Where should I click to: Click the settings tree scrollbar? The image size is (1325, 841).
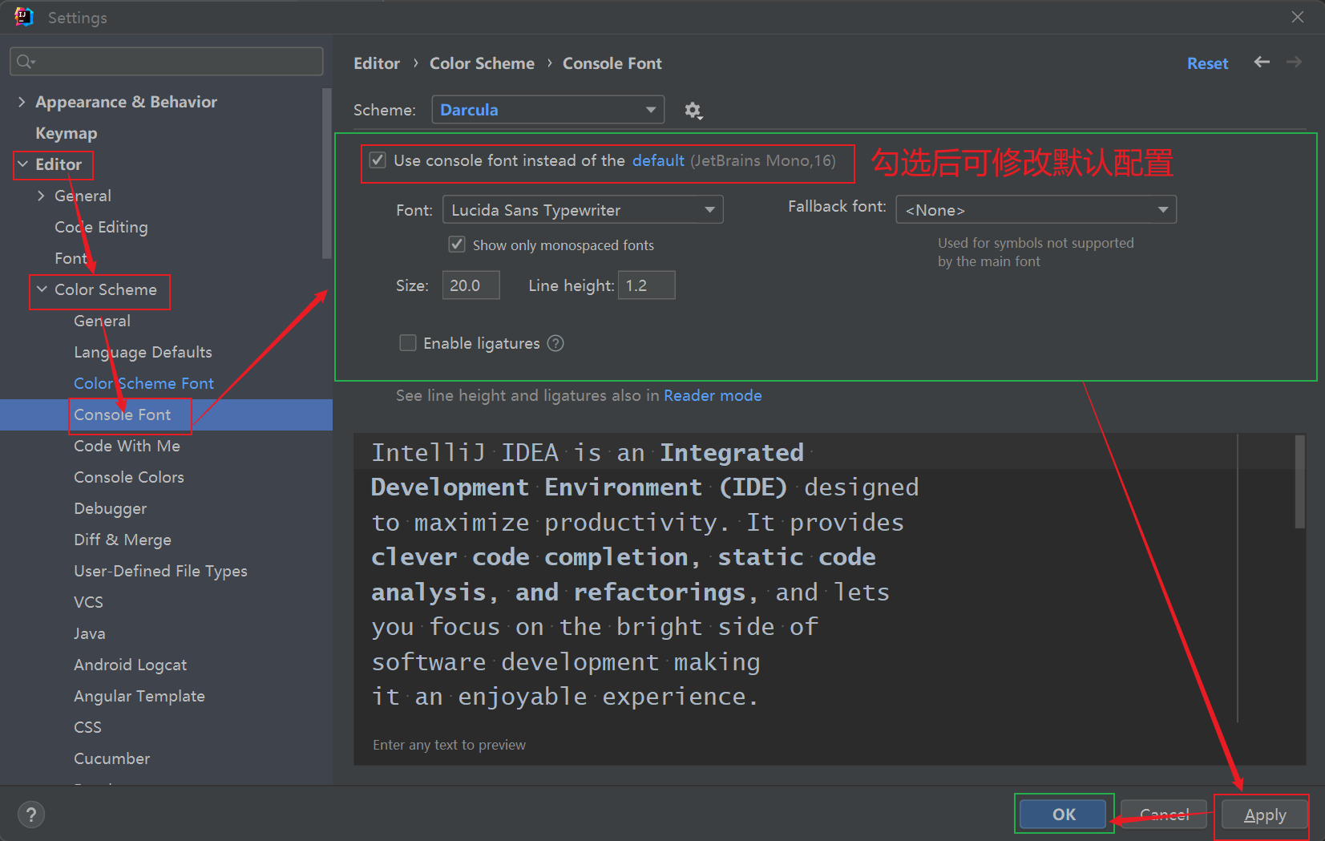[x=326, y=174]
